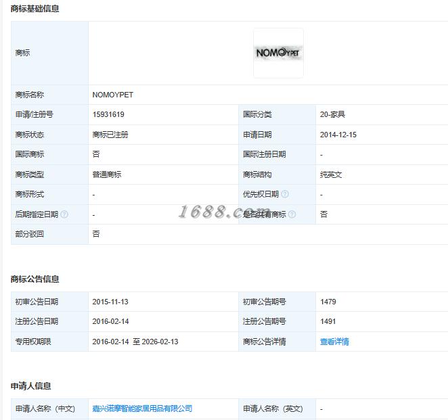Click the 申请人名称（英文） label cell
Viewport: 448px width, 420px height.
pyautogui.click(x=277, y=409)
